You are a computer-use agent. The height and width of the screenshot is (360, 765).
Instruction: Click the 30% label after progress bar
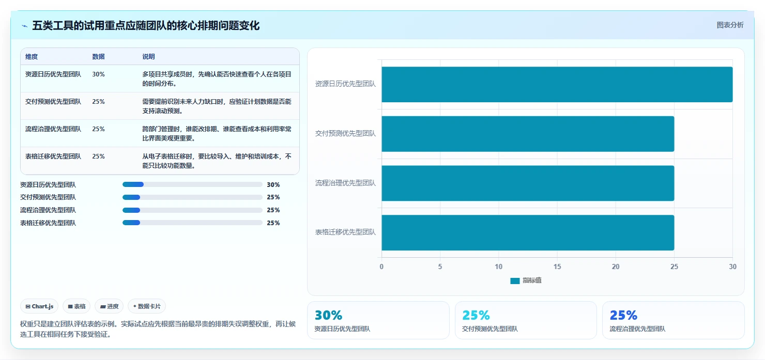click(x=273, y=184)
